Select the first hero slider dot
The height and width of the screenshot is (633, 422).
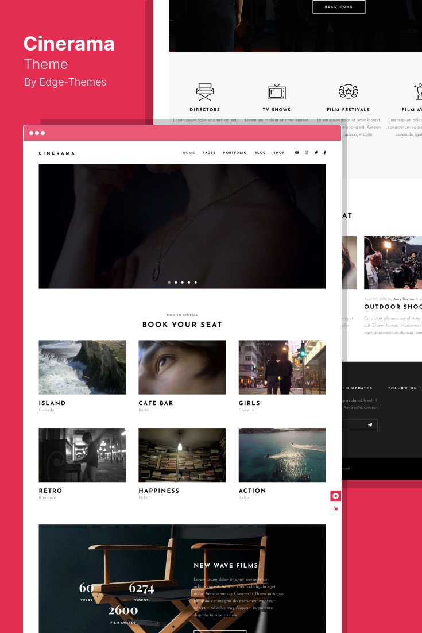pyautogui.click(x=169, y=283)
